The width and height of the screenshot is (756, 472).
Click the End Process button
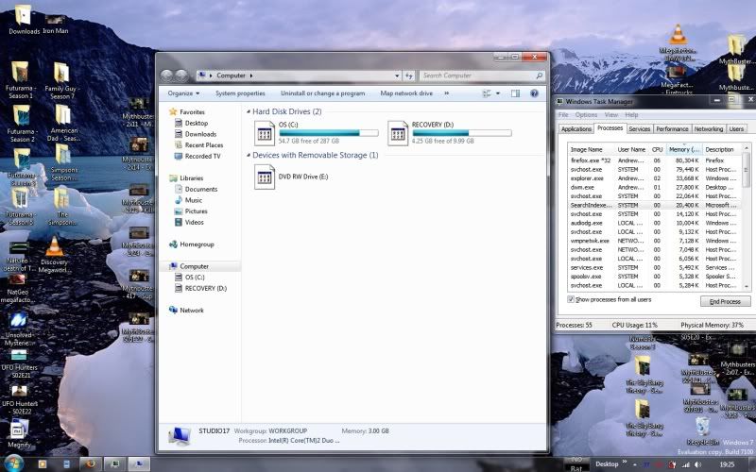pyautogui.click(x=725, y=301)
